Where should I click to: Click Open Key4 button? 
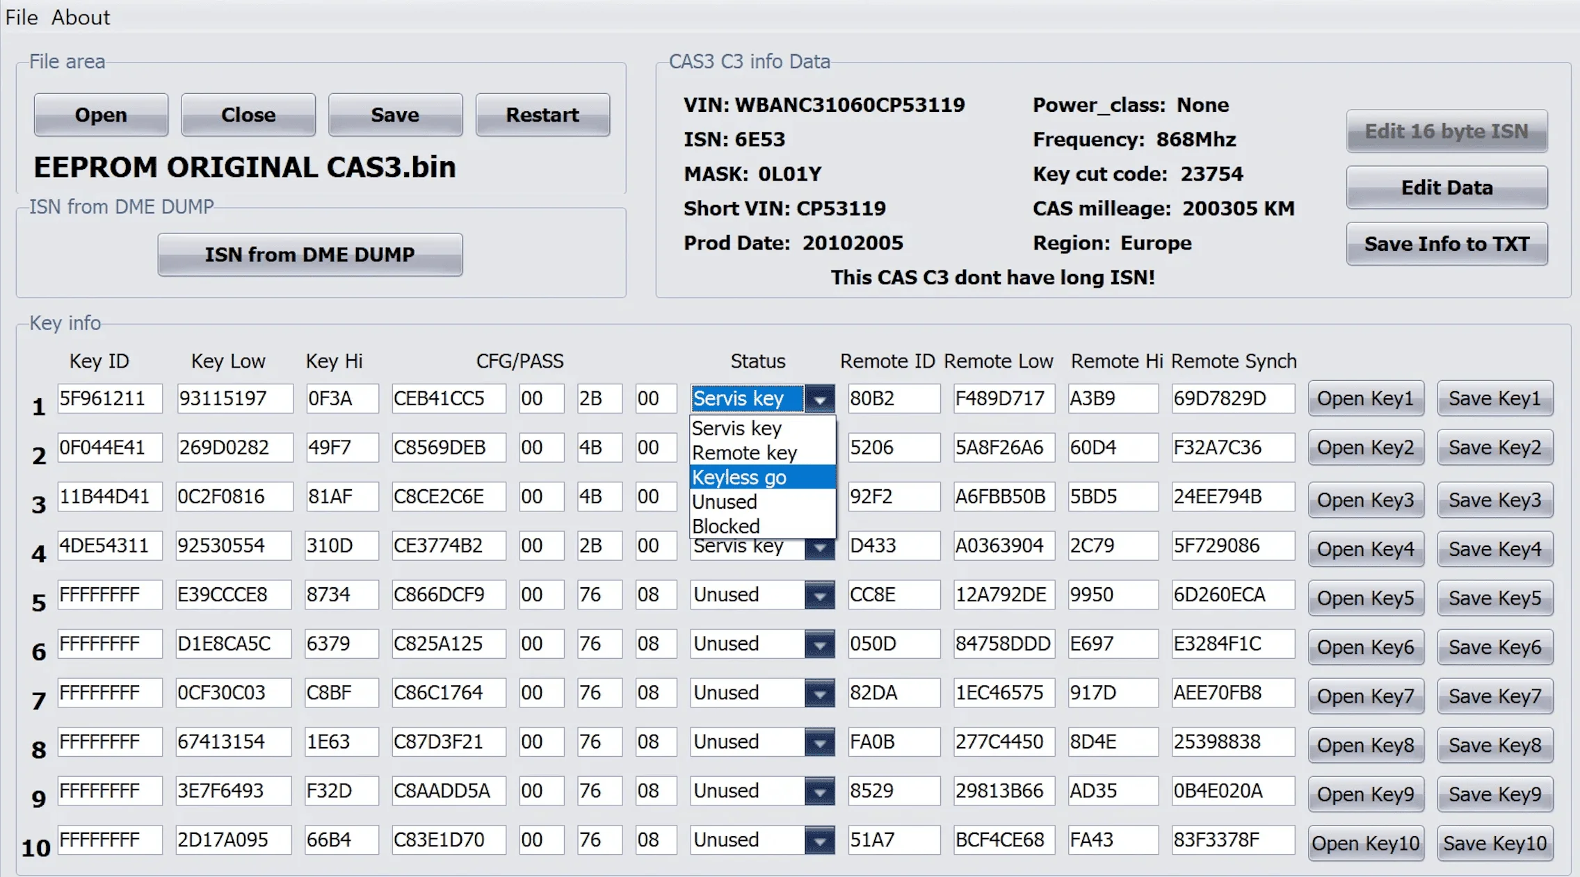(1366, 549)
